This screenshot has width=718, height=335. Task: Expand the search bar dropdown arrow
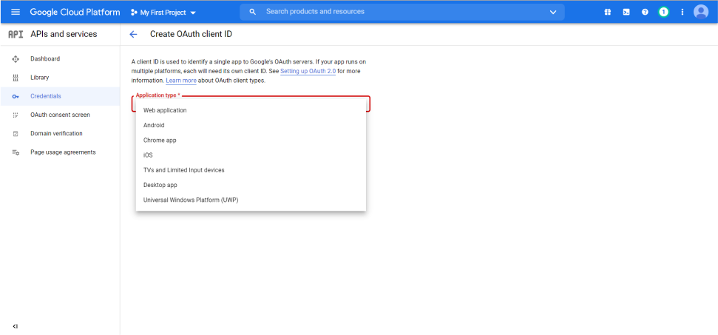pos(552,13)
